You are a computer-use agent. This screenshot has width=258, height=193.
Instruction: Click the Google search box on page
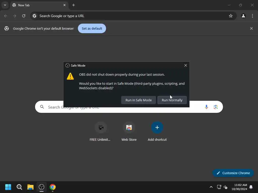[x=129, y=107]
